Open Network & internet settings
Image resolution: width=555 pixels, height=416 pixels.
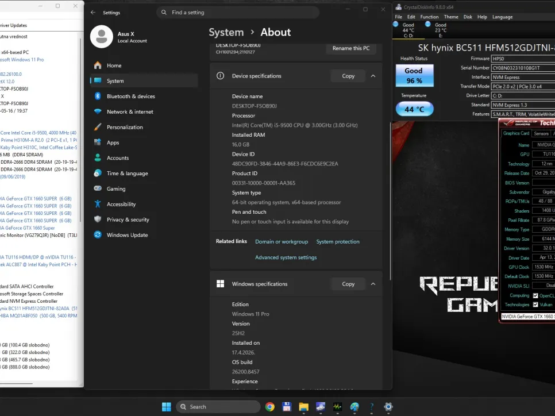point(144,111)
